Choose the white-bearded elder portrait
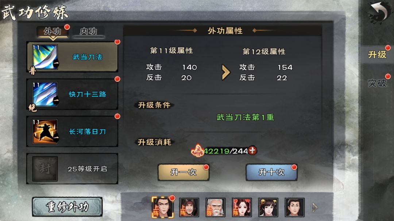Image resolution: width=394 pixels, height=221 pixels. (x=216, y=207)
